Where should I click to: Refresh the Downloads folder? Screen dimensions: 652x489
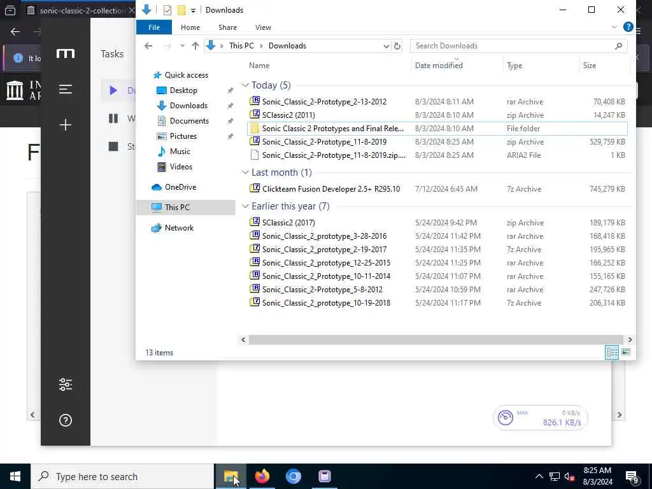pos(397,46)
